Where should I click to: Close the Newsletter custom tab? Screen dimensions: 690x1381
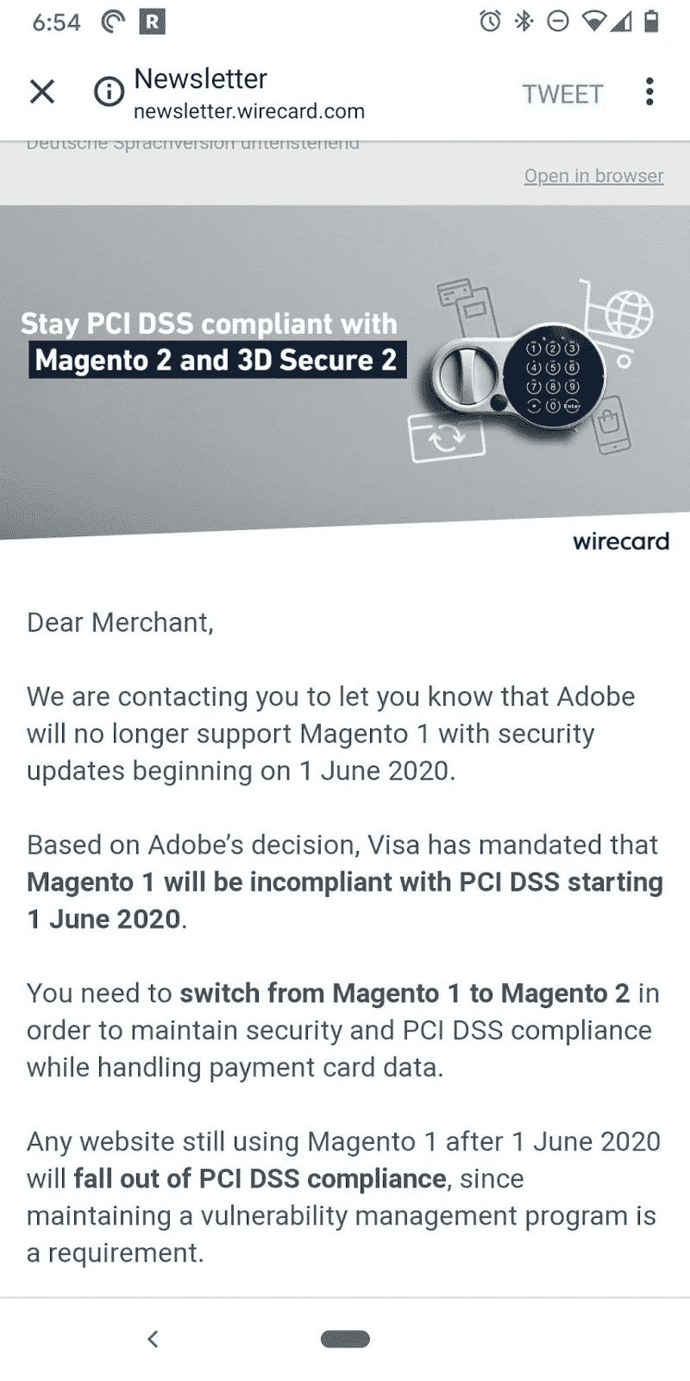coord(42,91)
